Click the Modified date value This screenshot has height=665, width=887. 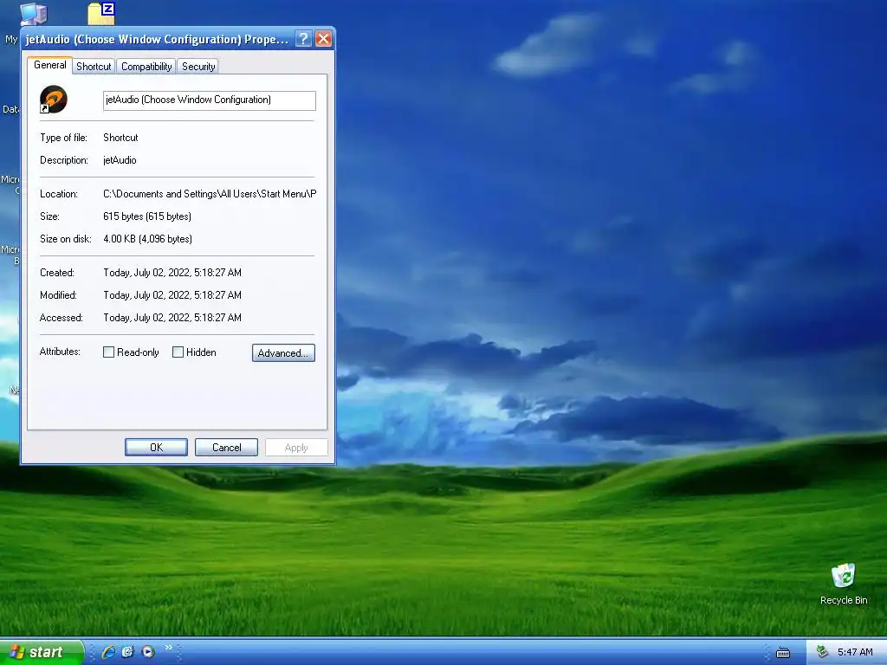[x=172, y=295]
